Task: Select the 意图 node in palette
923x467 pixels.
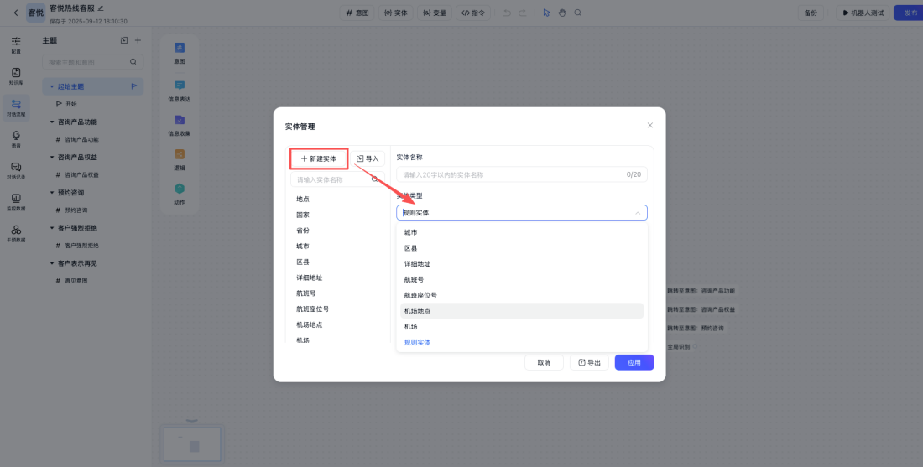Action: (x=180, y=52)
